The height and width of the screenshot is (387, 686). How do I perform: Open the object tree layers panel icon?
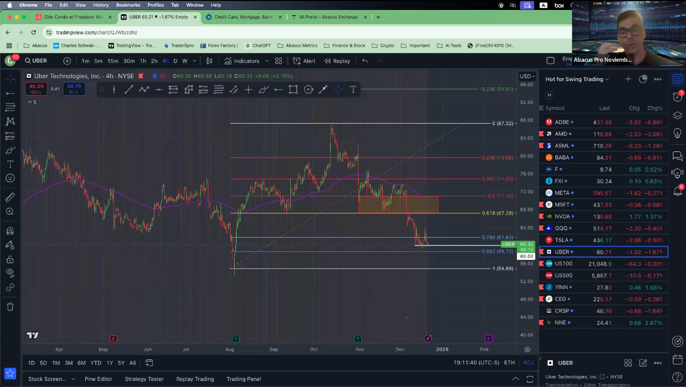pyautogui.click(x=677, y=116)
